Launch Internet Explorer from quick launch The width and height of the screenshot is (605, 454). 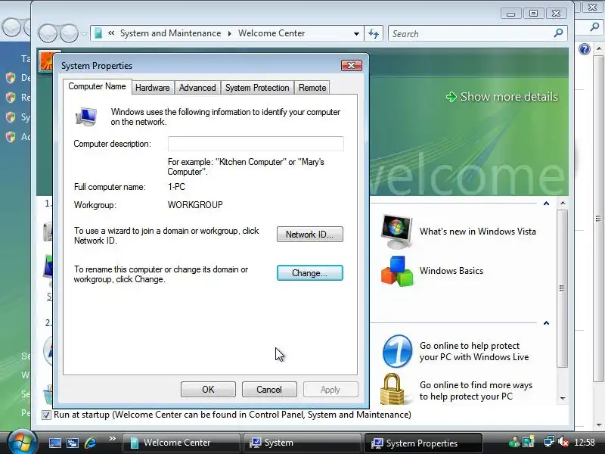point(90,443)
